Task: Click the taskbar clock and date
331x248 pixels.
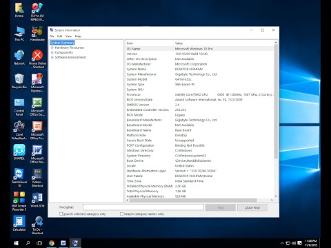Action: pyautogui.click(x=311, y=243)
